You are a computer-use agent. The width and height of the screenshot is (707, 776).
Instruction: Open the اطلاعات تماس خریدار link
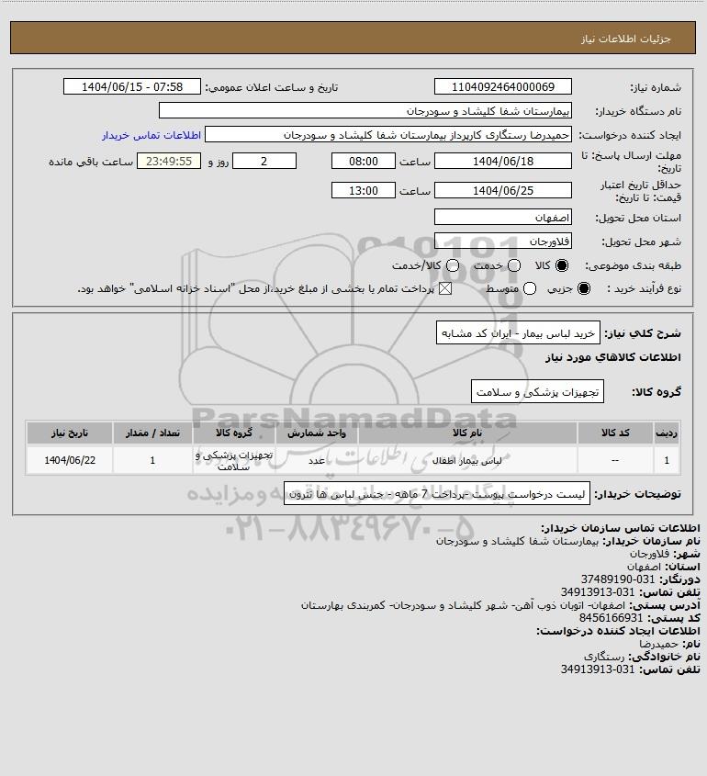(151, 135)
